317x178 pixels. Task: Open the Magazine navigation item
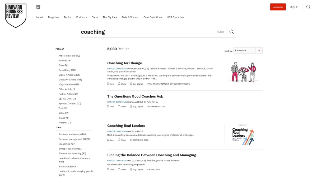53,17
